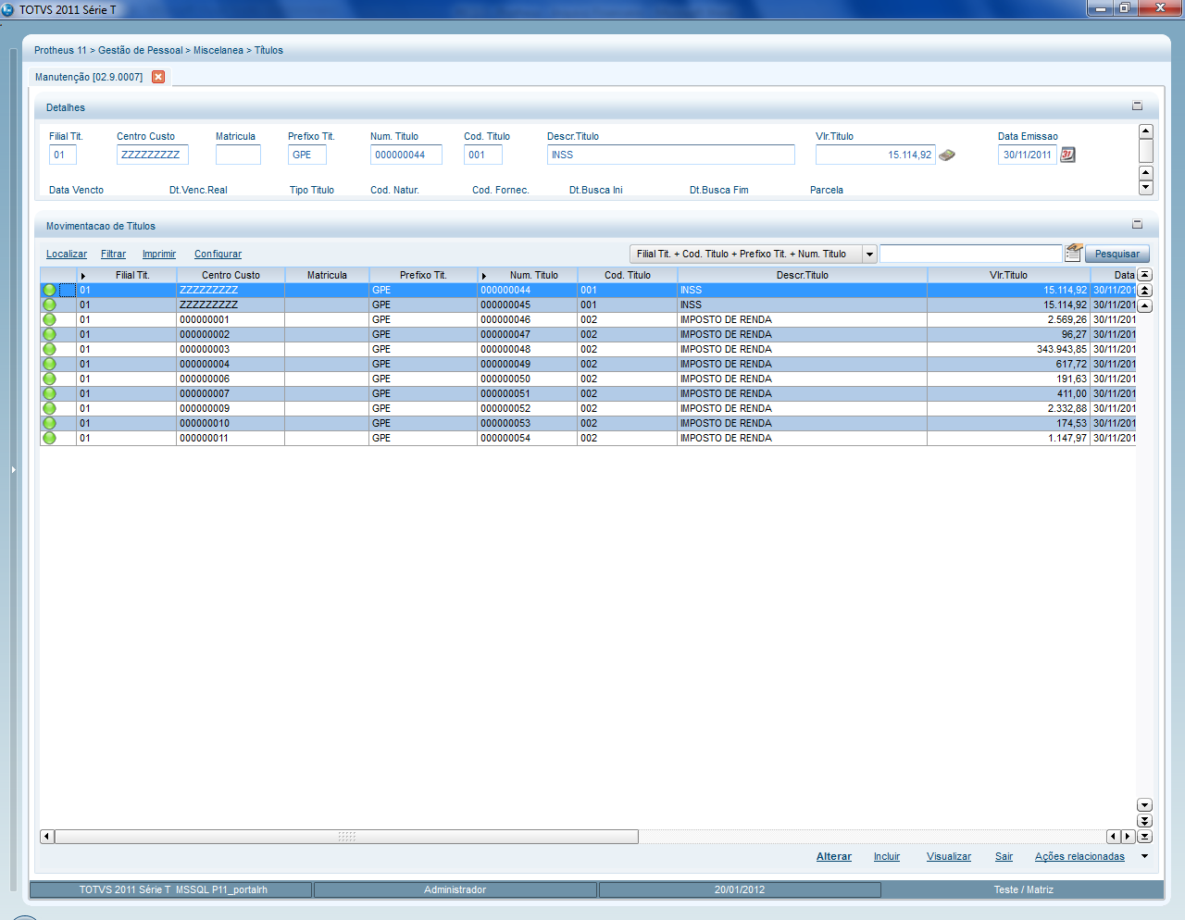This screenshot has height=920, width=1185.
Task: Go to Protheus 11 in breadcrumb
Action: tap(60, 50)
